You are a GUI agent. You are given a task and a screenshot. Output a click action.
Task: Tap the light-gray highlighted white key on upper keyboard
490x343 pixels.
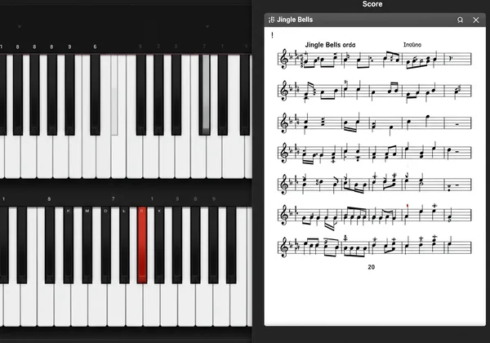(114, 95)
